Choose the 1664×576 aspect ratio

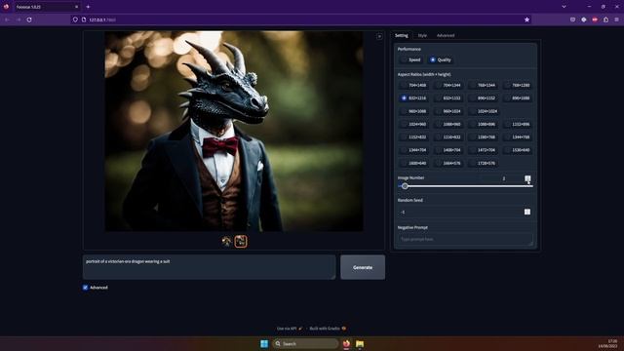[448, 163]
